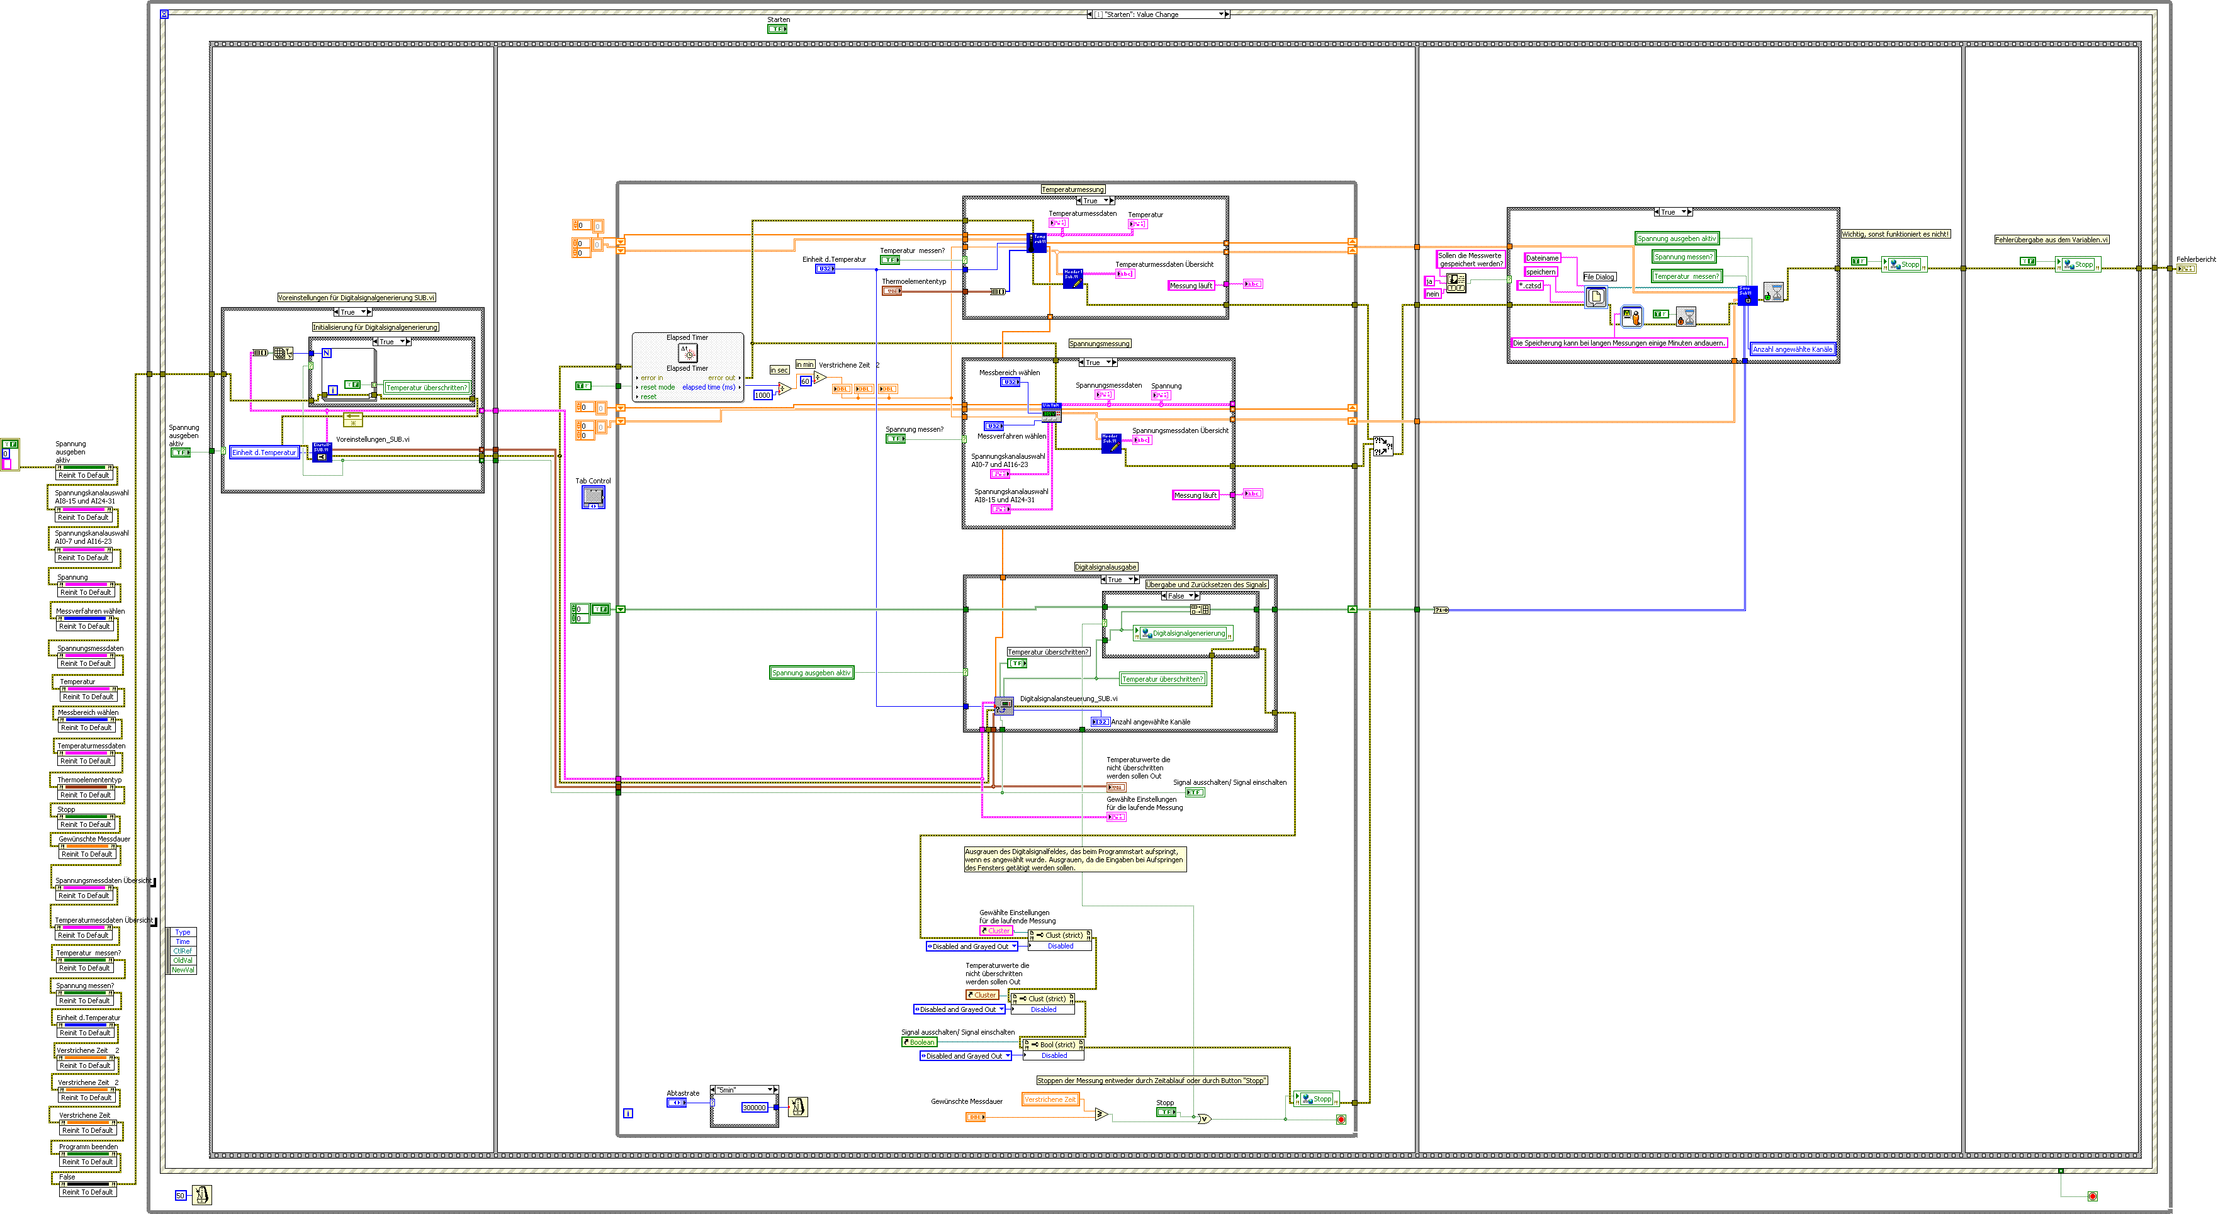Screen dimensions: 2218x1214
Task: Click the Temp subVI thermometer icon
Action: pyautogui.click(x=1037, y=242)
